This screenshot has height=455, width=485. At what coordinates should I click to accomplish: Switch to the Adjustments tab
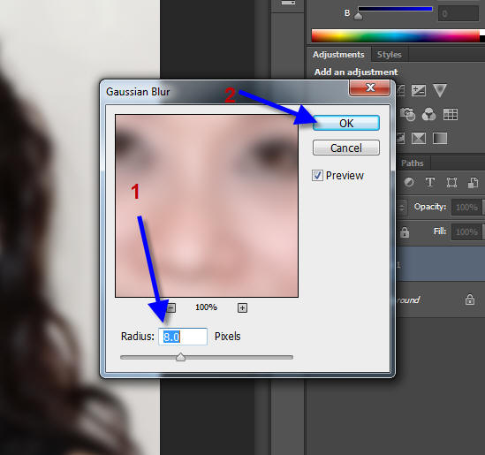click(338, 55)
